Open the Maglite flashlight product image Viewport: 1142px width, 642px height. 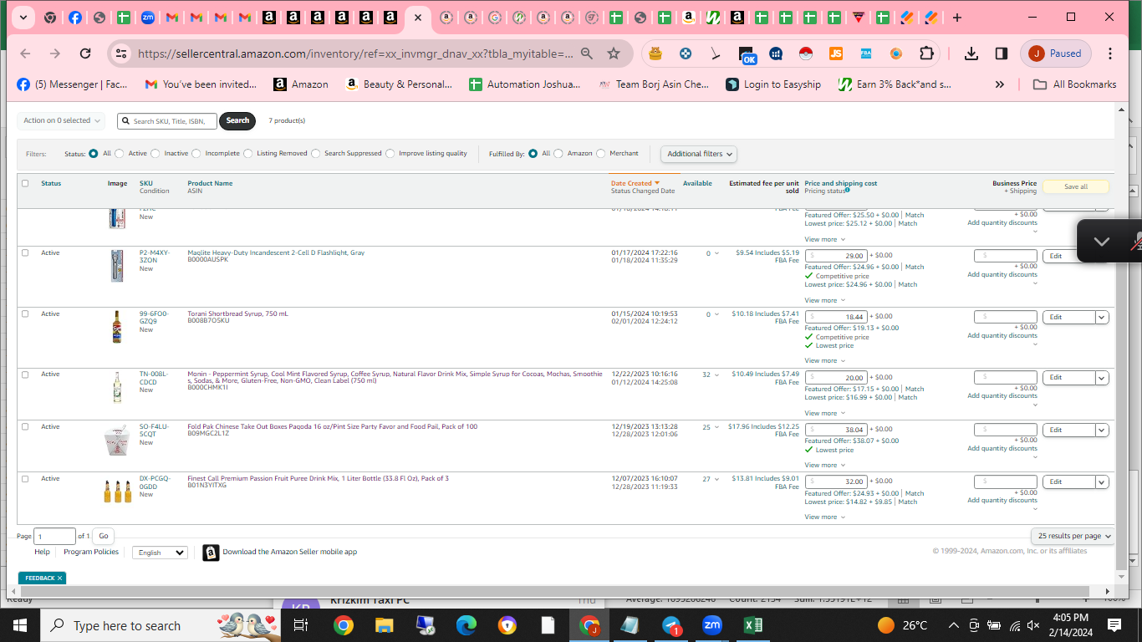pyautogui.click(x=117, y=266)
